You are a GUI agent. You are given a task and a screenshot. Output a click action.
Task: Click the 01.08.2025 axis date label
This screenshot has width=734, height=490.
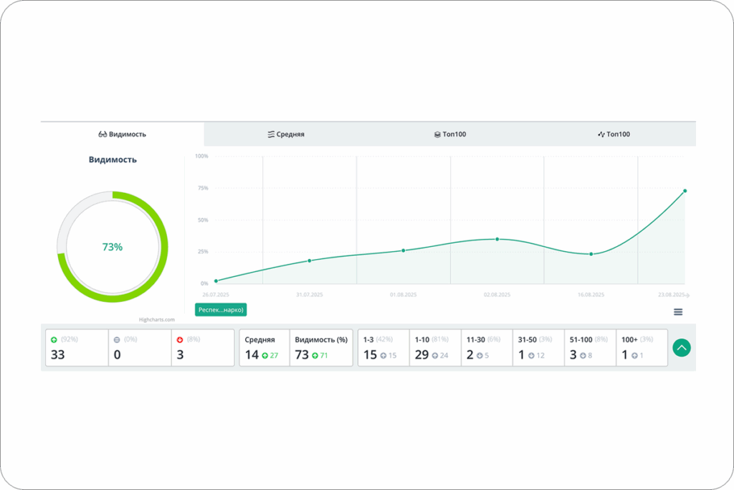coord(403,295)
